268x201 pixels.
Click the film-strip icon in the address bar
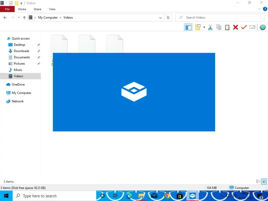31,18
